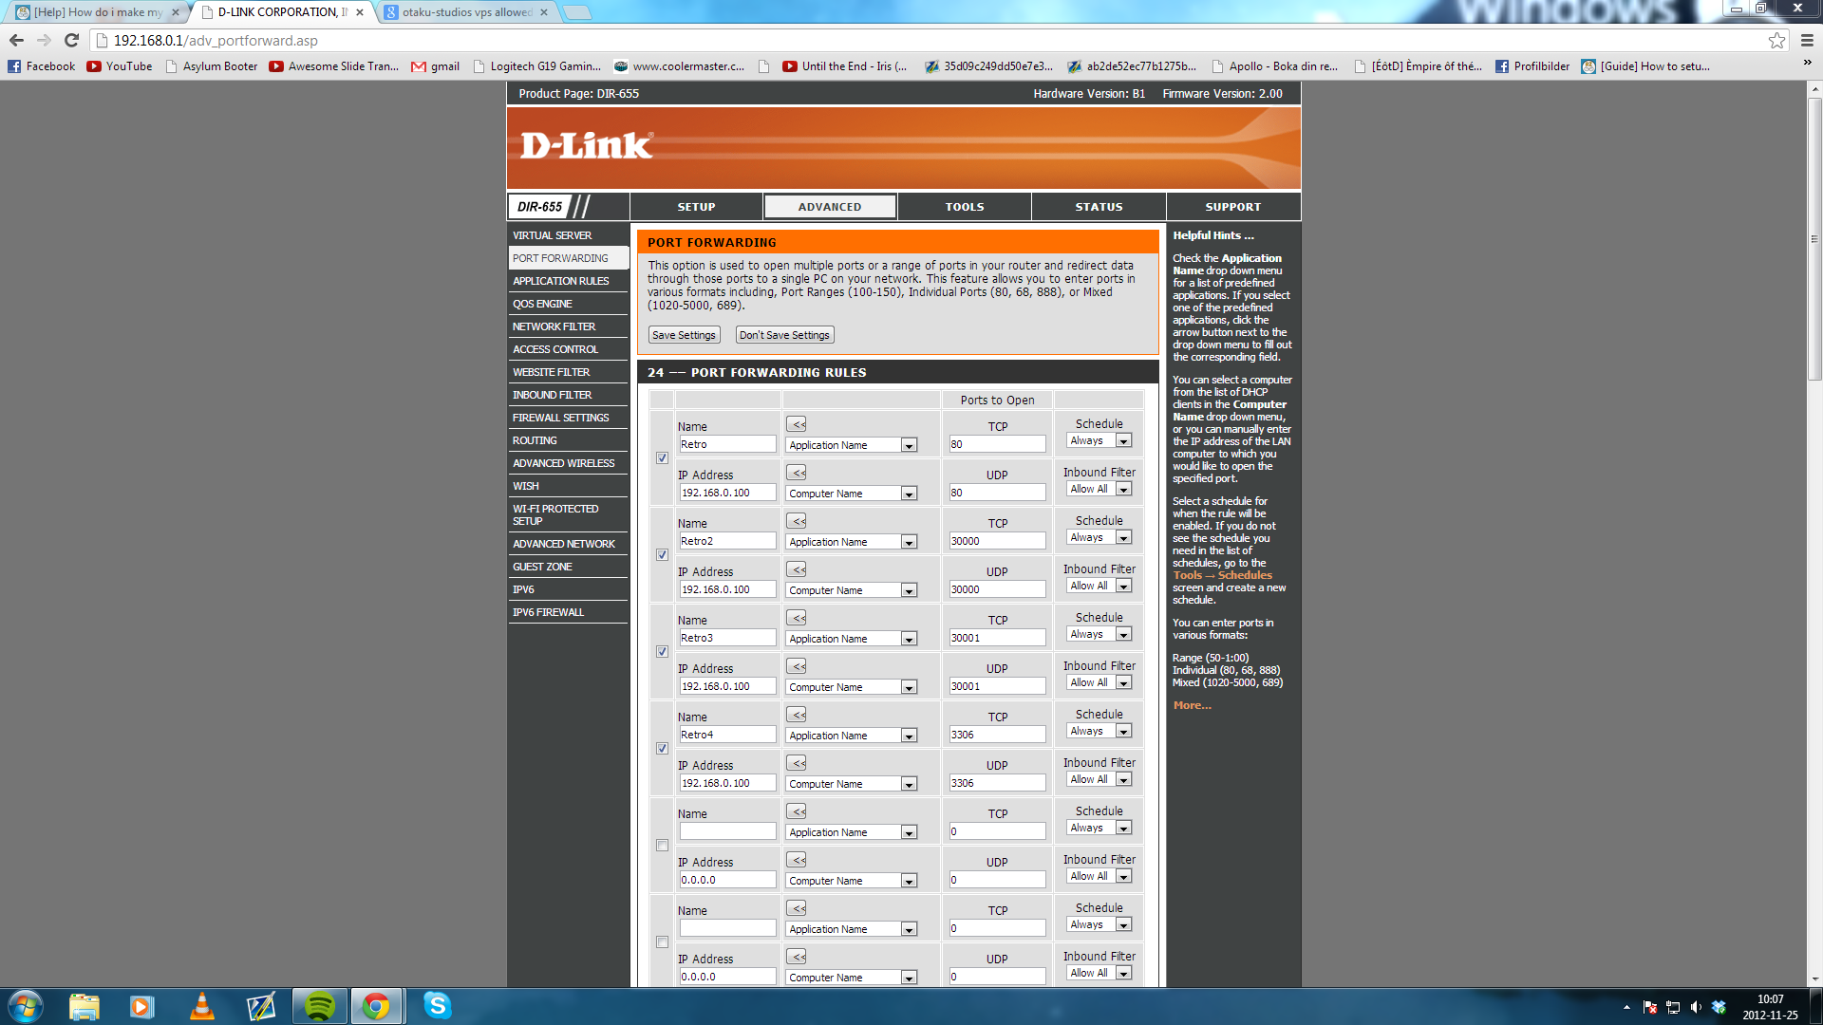The height and width of the screenshot is (1025, 1823).
Task: Switch to the TOOLS tab
Action: pyautogui.click(x=964, y=207)
